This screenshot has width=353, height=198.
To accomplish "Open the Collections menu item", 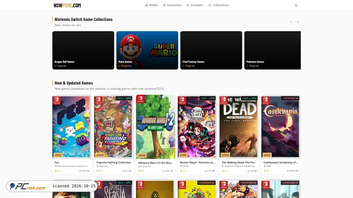I will pyautogui.click(x=218, y=5).
